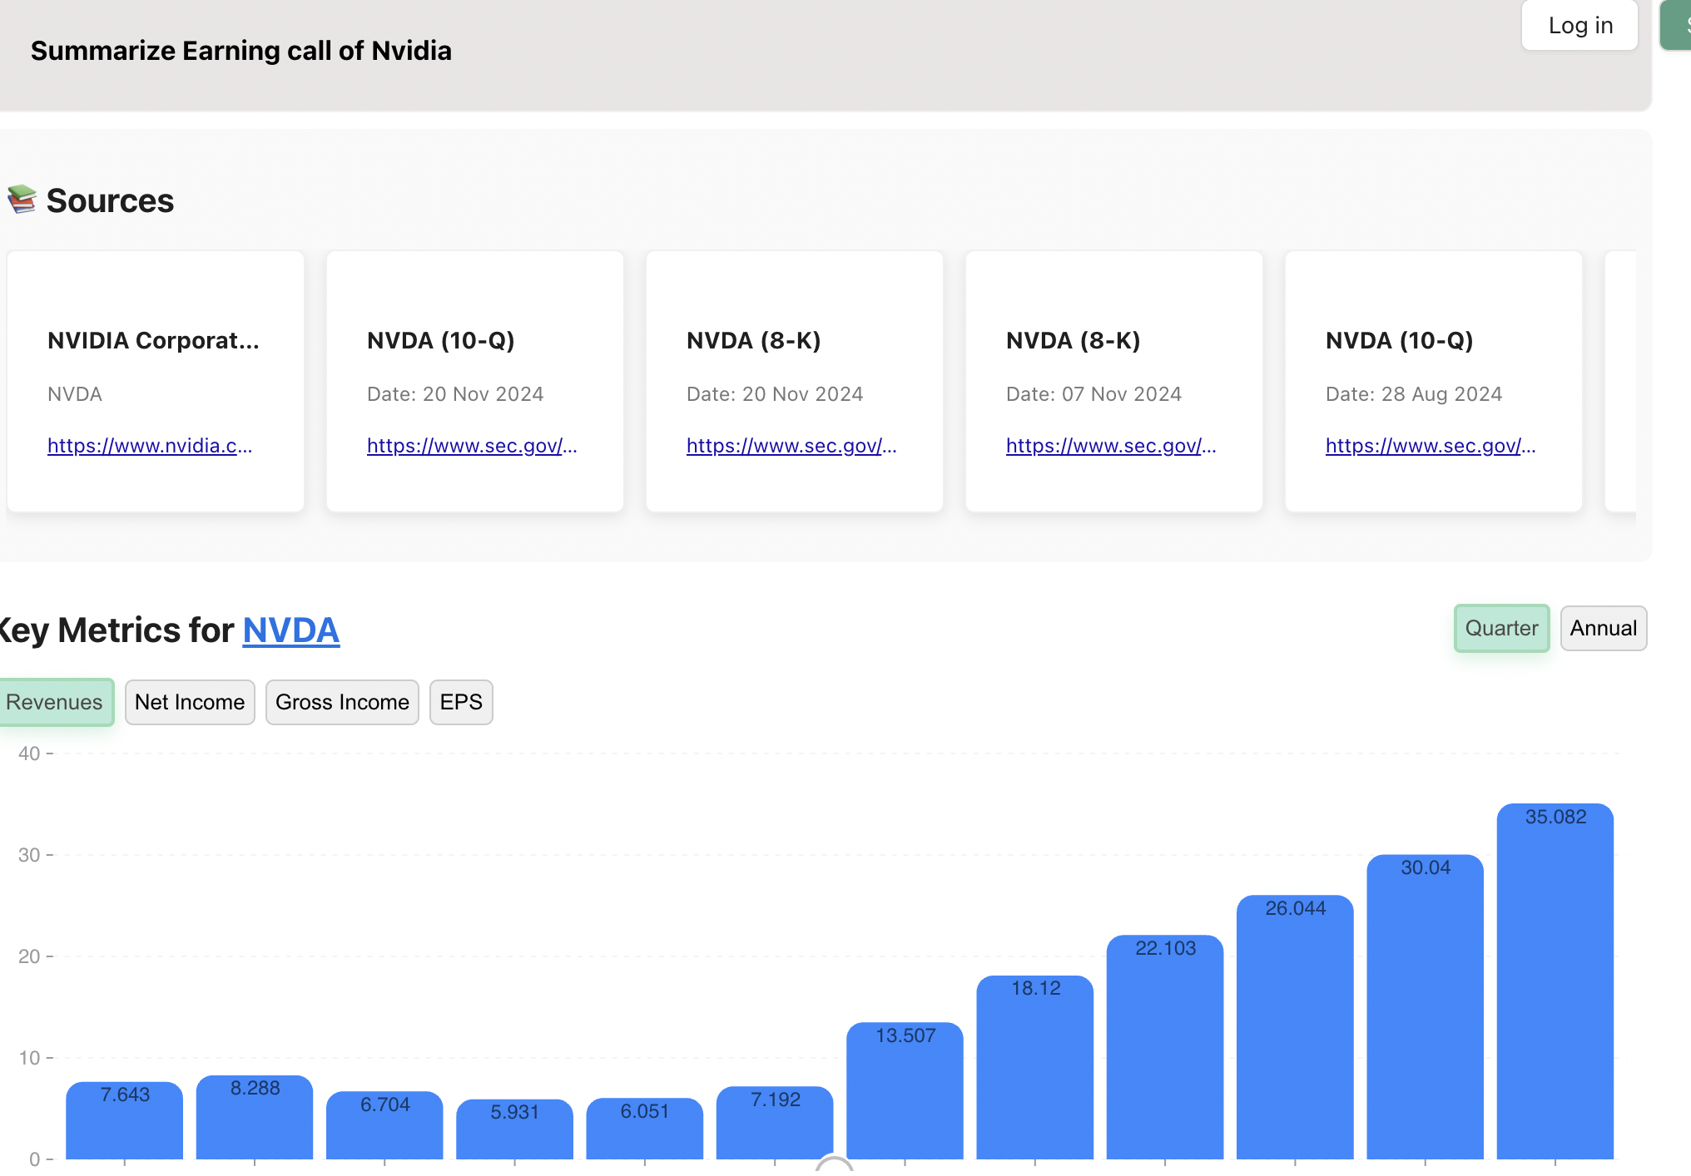The height and width of the screenshot is (1176, 1691).
Task: Switch to the Annual view
Action: coord(1603,628)
